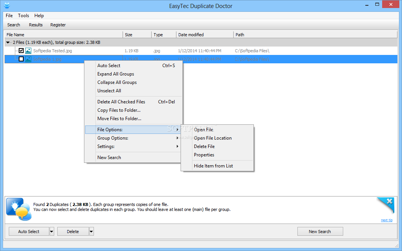Choose Collapse All Groups
This screenshot has height=251, width=402.
(x=133, y=82)
